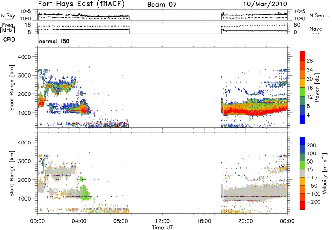Click the green velocity patch near 04:30 at 1000 km

pyautogui.click(x=85, y=193)
